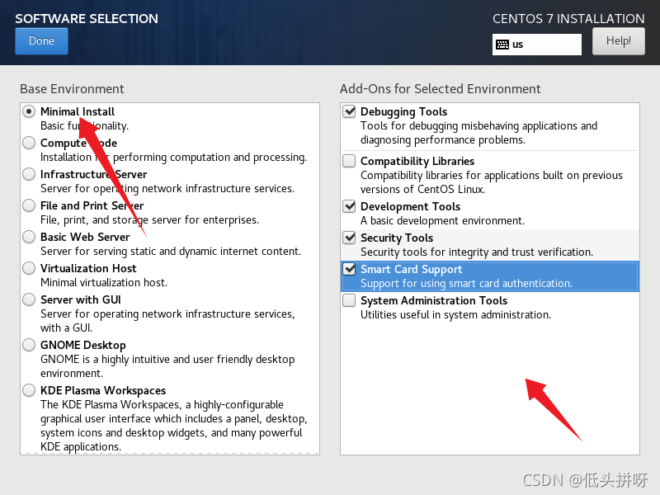
Task: Click the 'Minimal Install' label text
Action: pos(78,111)
